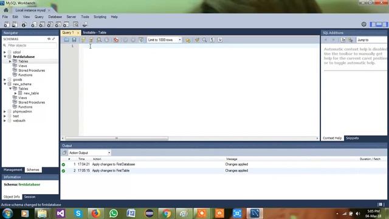Toggle automatic context help in SQL Additions
The image size is (389, 219).
[351, 40]
